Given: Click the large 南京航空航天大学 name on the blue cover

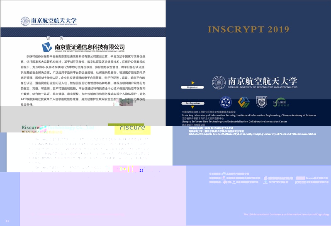Looking at the screenshot, I should point(263,81).
